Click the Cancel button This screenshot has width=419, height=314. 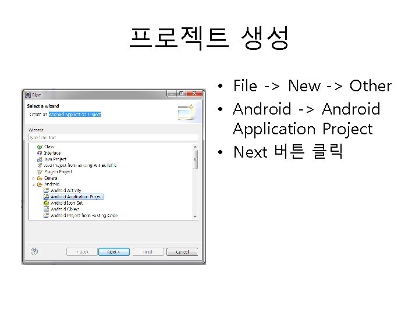click(182, 252)
